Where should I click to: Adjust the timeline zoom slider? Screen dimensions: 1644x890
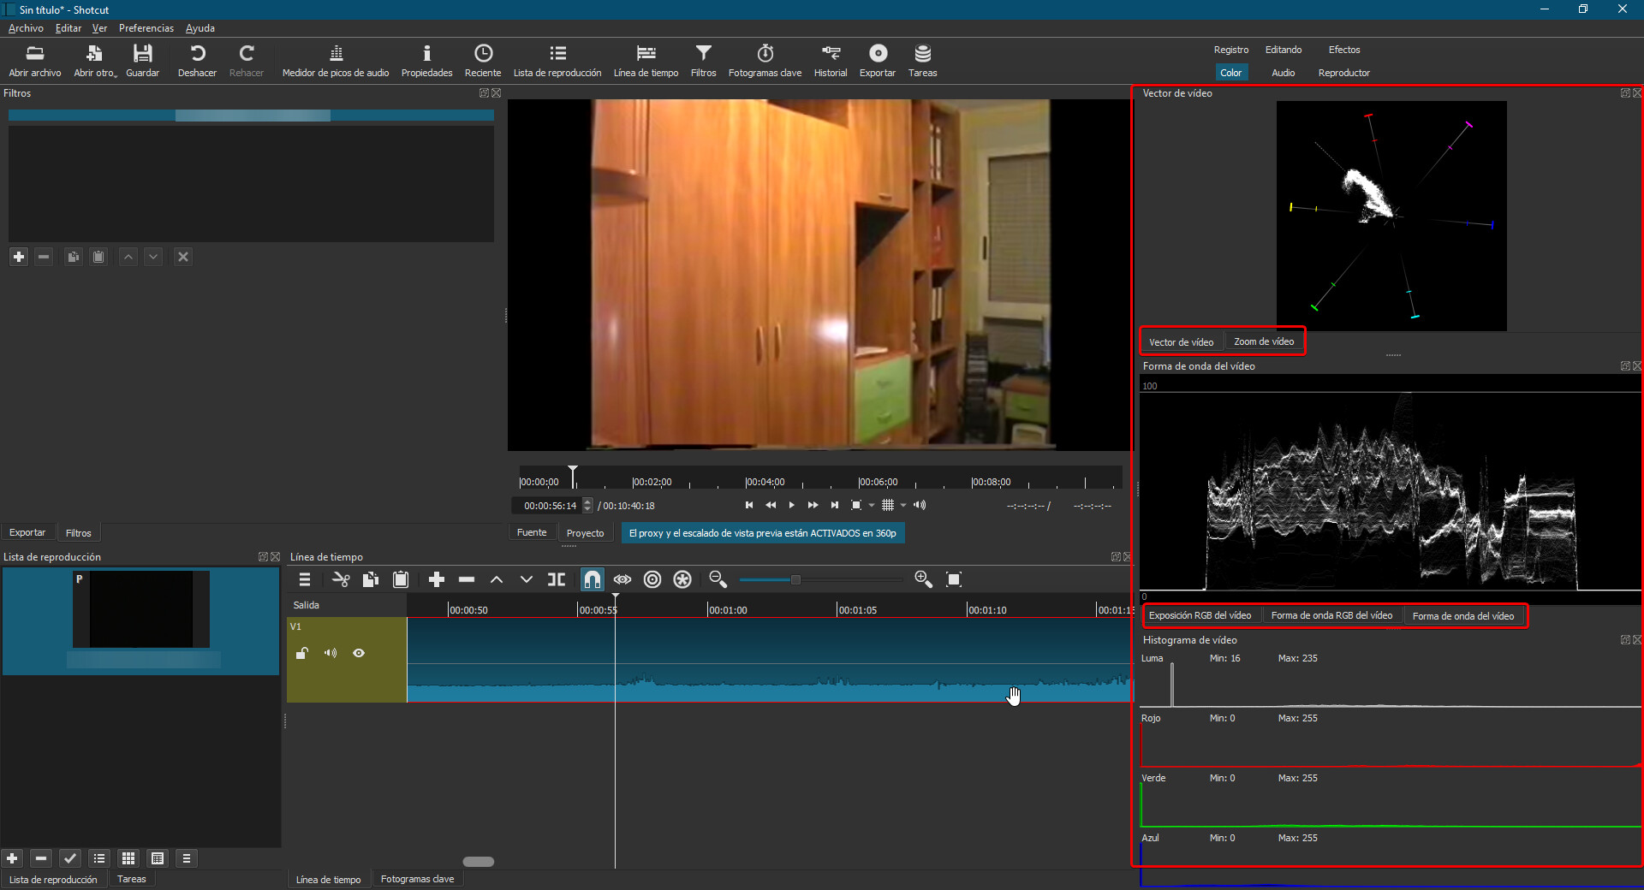795,579
